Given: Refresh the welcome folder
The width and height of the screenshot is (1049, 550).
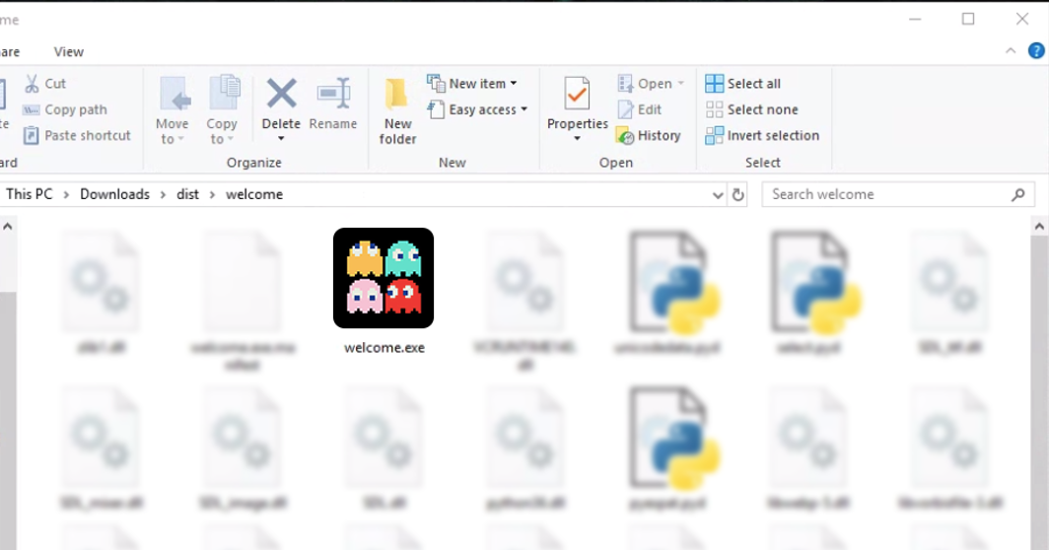Looking at the screenshot, I should (737, 195).
